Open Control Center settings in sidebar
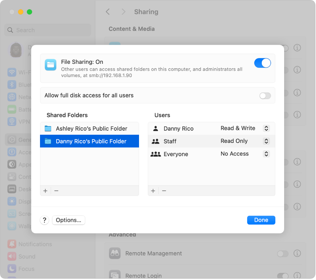 tap(19, 177)
